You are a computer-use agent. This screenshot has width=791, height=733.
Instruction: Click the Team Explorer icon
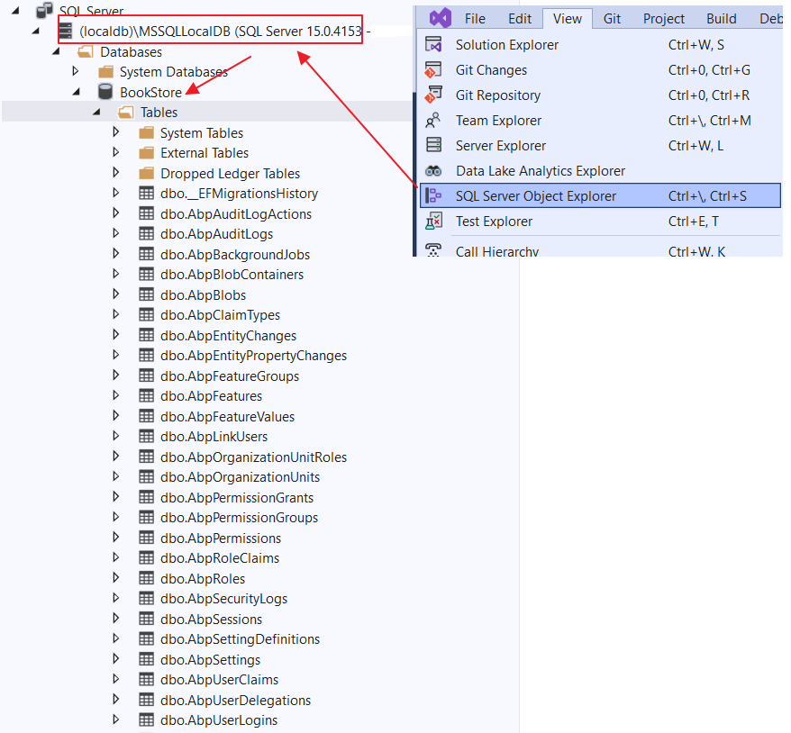point(433,120)
